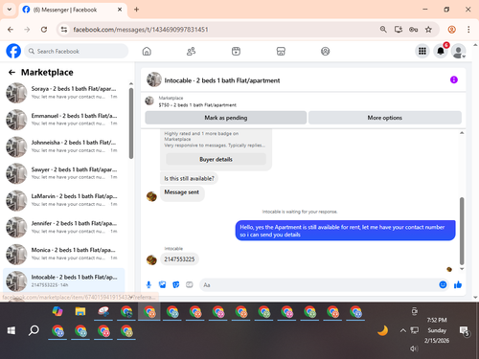Image resolution: width=479 pixels, height=359 pixels.
Task: Open Chrome three-dot menu
Action: (x=468, y=30)
